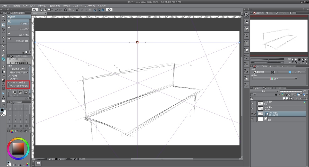Click アイレベルを水平にする button
This screenshot has width=309, height=167.
(x=19, y=86)
